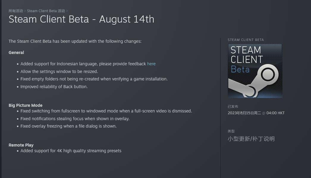Click the breadcrumb arrow after "所有活动"

[25, 11]
